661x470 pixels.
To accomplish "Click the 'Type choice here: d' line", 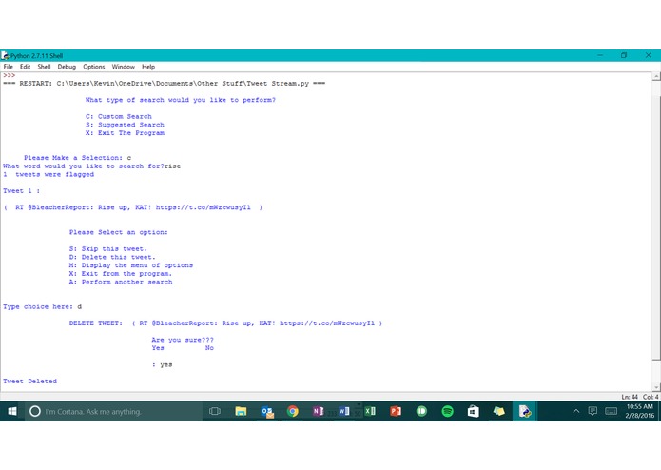I will pos(42,307).
